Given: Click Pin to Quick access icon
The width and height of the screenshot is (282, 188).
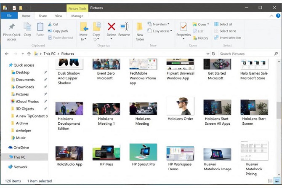Looking at the screenshot, I should (12, 27).
